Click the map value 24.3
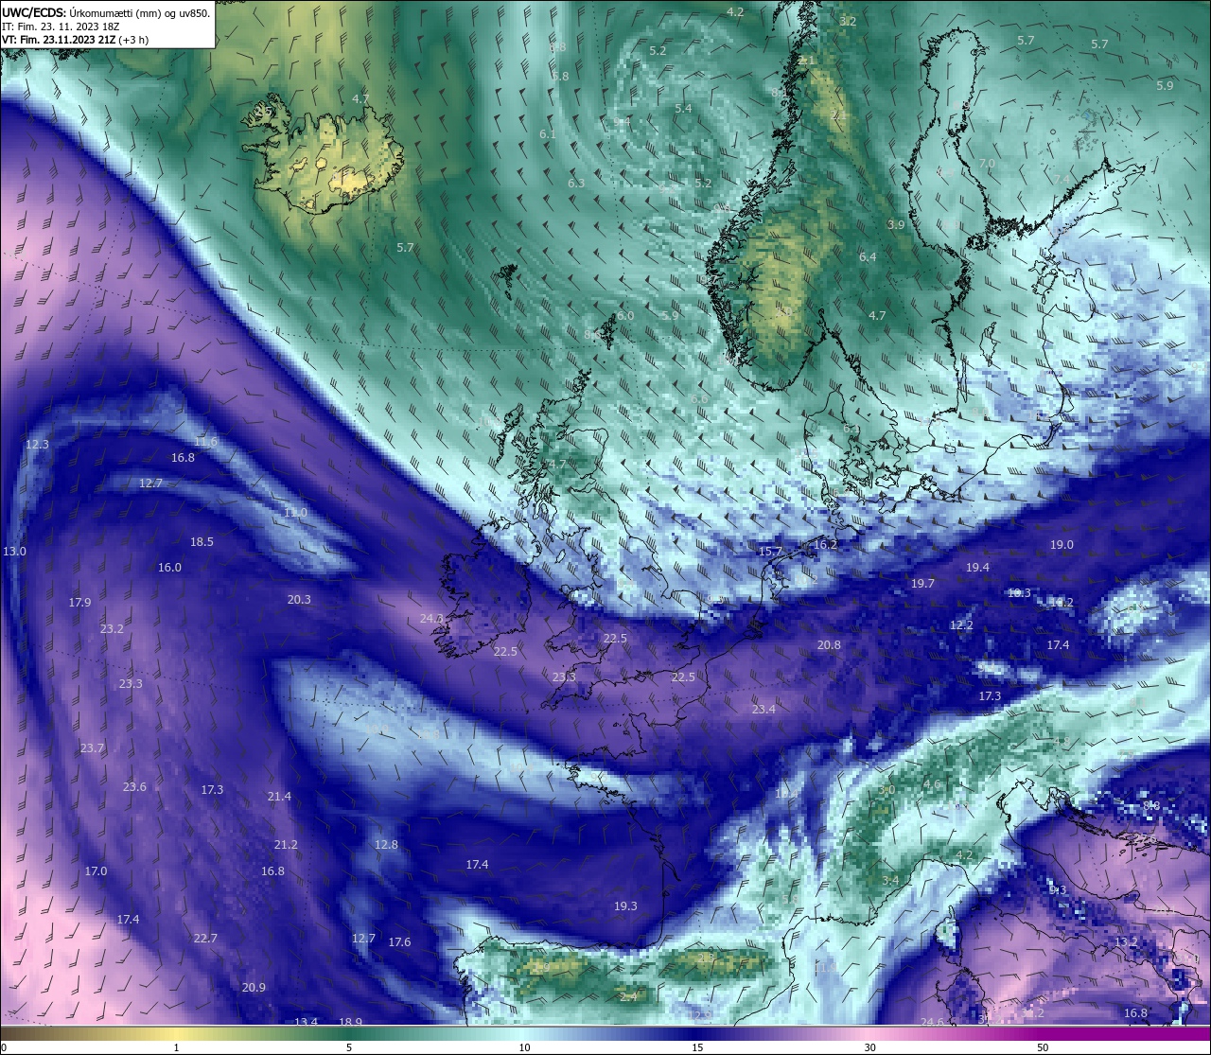Image resolution: width=1211 pixels, height=1055 pixels. [x=431, y=618]
